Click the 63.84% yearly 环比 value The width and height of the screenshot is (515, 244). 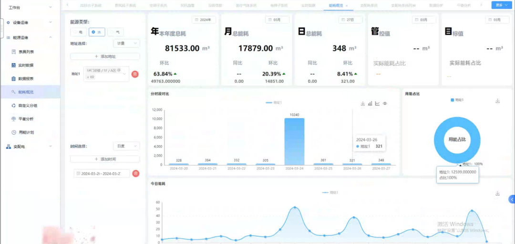[163, 74]
